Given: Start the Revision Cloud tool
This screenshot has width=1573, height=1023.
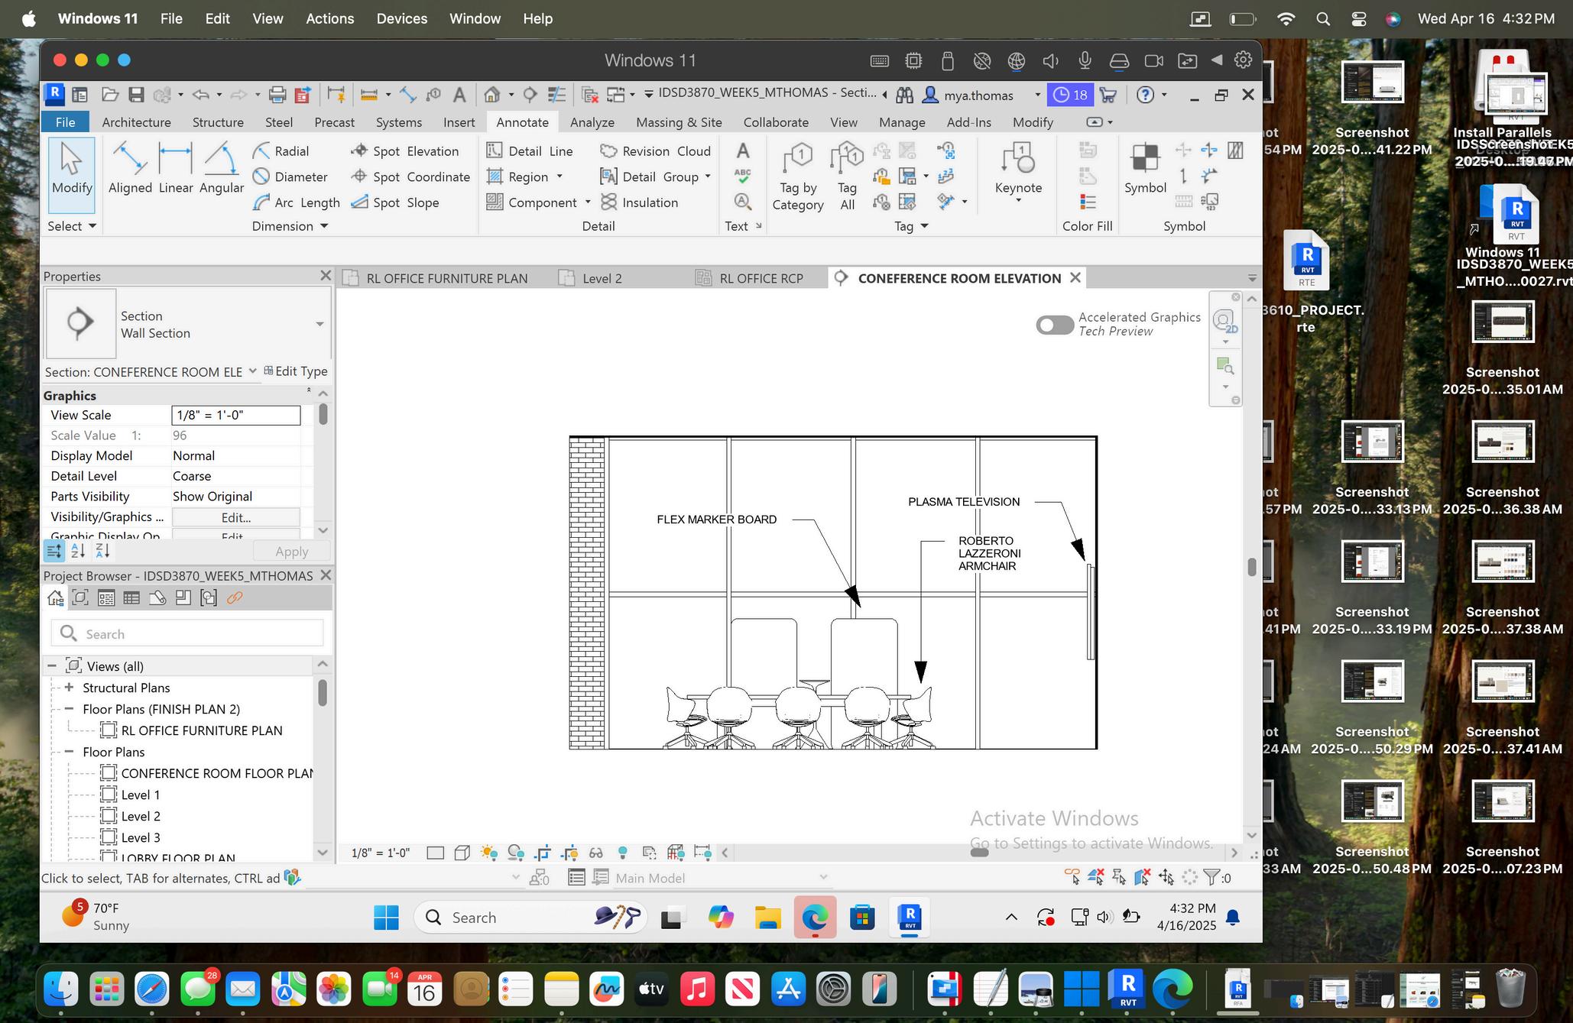Looking at the screenshot, I should pyautogui.click(x=655, y=151).
